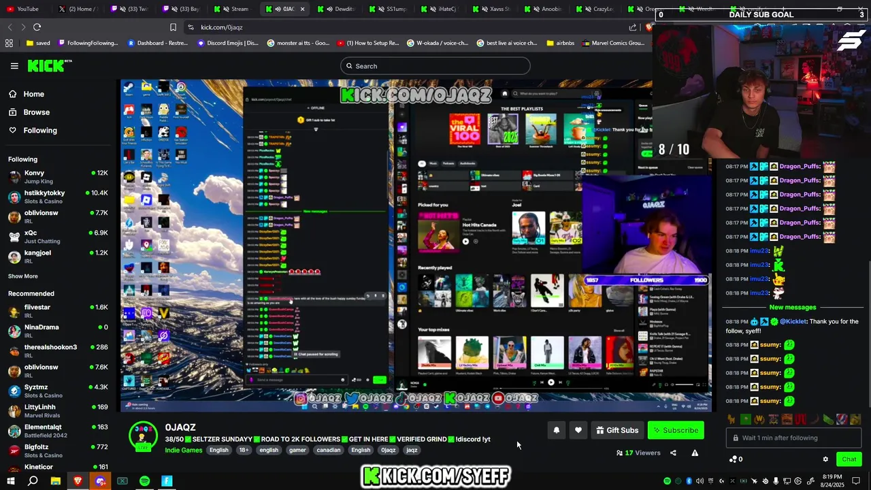Open the apps grid in bookmarks bar
871x490 pixels.
tap(9, 43)
